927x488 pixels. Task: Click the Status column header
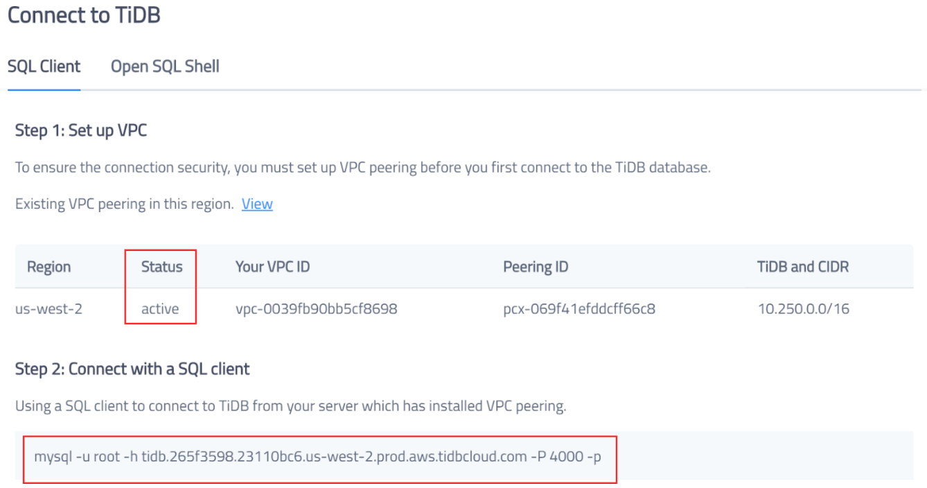pyautogui.click(x=161, y=266)
